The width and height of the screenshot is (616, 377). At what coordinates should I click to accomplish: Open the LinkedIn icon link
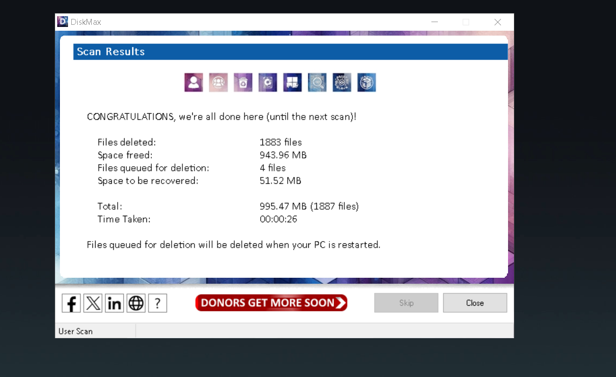pos(114,303)
